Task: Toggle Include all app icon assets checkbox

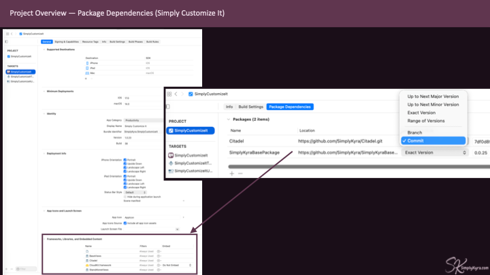Action: [125, 223]
